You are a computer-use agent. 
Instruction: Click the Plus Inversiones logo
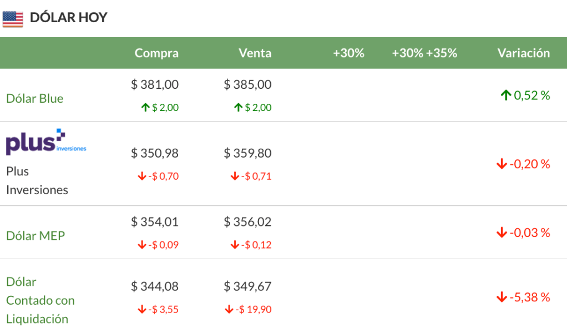pyautogui.click(x=45, y=142)
